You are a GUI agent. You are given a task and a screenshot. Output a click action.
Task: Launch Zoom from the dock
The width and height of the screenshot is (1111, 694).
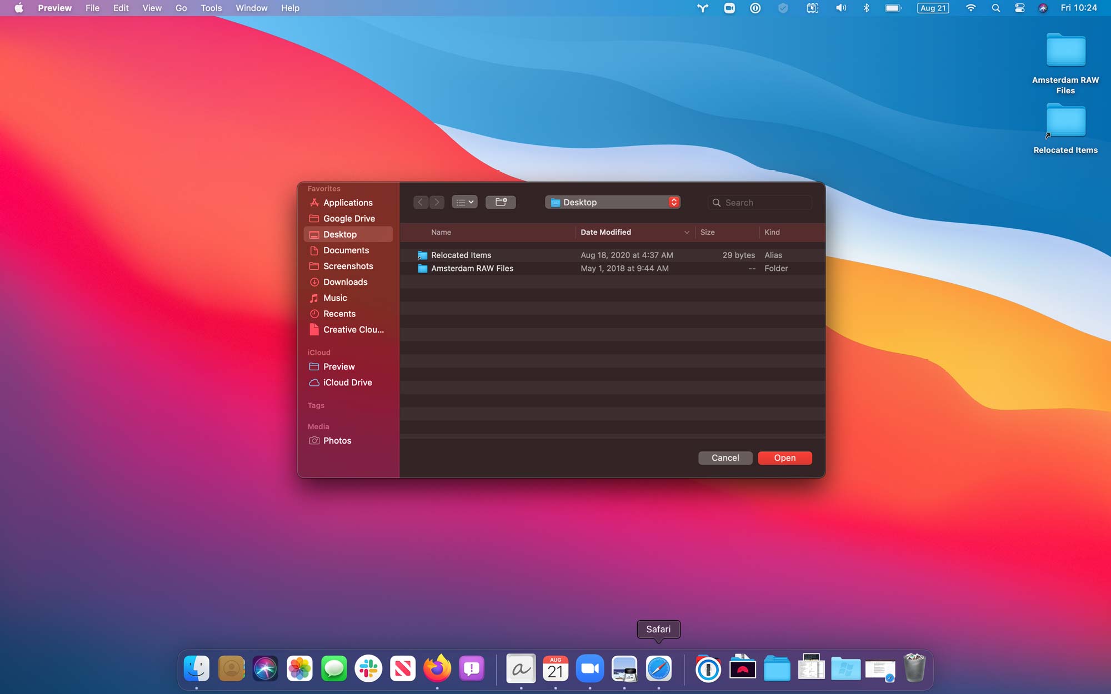589,667
